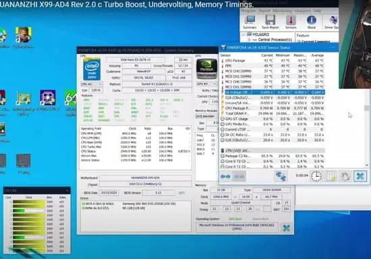Select CPU Package temperature row
Viewport: 371px width, 259px height.
(272, 61)
